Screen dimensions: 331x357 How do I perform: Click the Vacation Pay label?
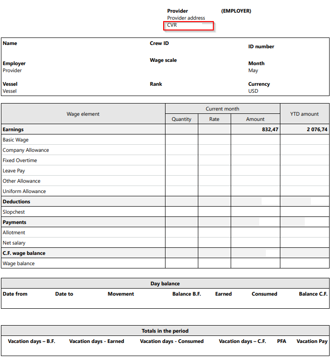[312, 341]
